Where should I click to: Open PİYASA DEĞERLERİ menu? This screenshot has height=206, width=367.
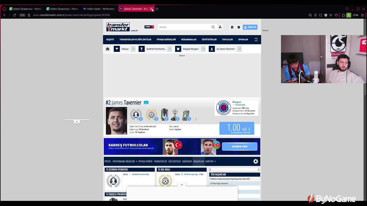[x=166, y=39]
